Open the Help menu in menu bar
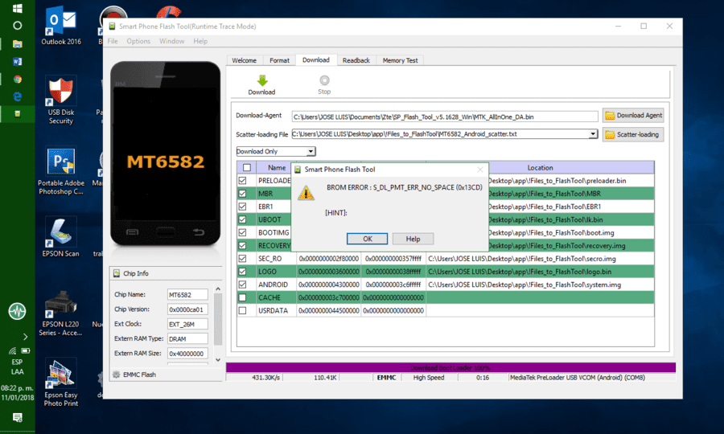This screenshot has height=434, width=724. click(200, 41)
